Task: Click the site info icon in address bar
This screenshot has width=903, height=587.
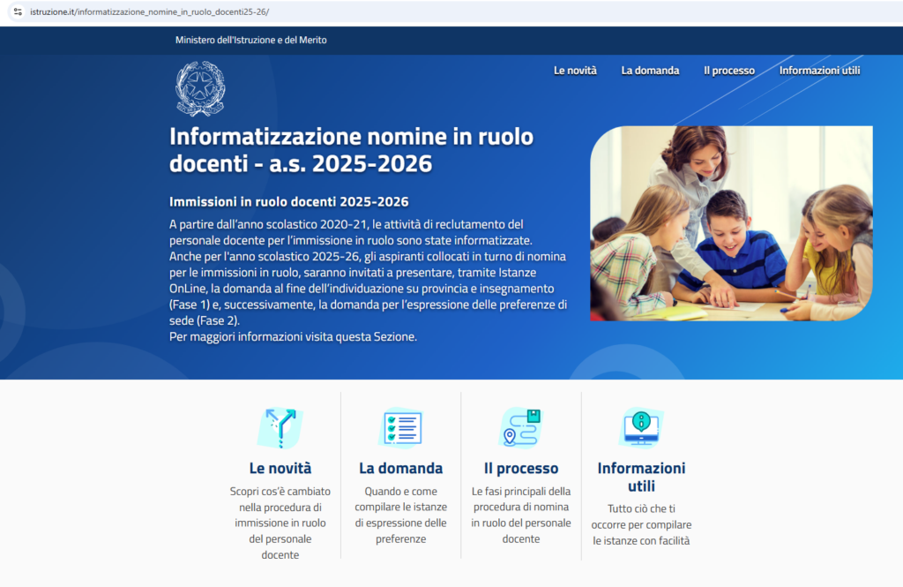Action: pos(18,11)
